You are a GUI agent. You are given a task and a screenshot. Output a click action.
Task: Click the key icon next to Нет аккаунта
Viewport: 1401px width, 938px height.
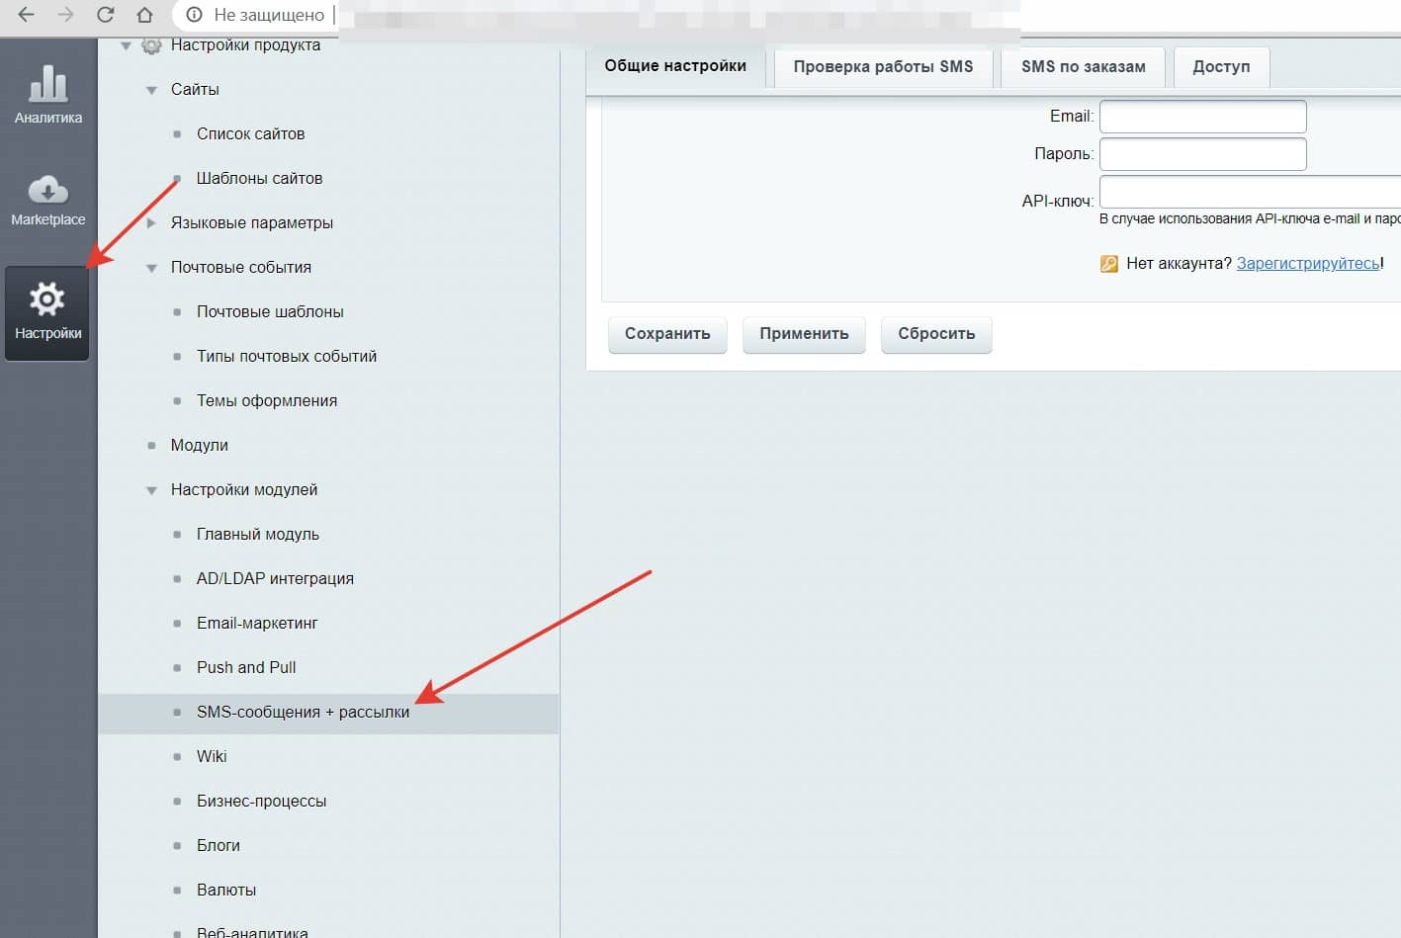[x=1109, y=264]
